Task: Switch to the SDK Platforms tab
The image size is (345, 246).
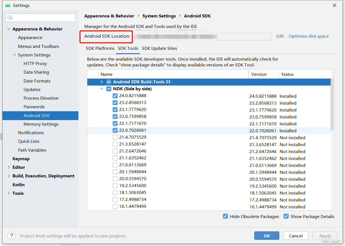Action: [x=100, y=48]
